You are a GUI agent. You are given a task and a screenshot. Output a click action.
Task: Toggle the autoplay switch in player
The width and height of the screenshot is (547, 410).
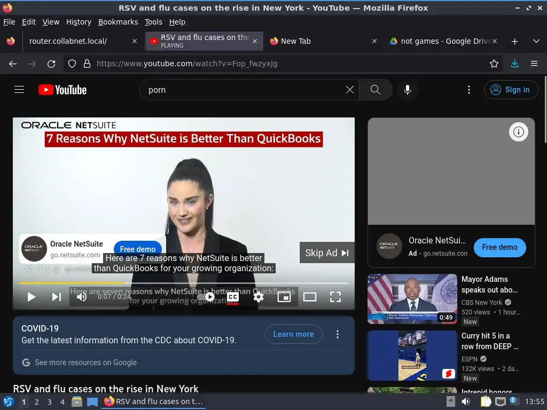pyautogui.click(x=206, y=297)
